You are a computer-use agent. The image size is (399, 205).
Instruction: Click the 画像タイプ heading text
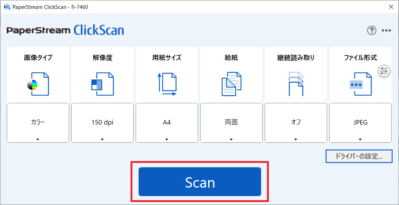pyautogui.click(x=38, y=58)
